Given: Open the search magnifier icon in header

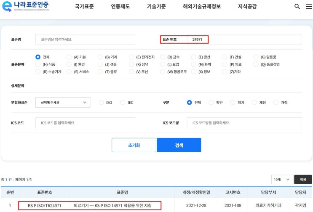Looking at the screenshot, I should pos(297,6).
